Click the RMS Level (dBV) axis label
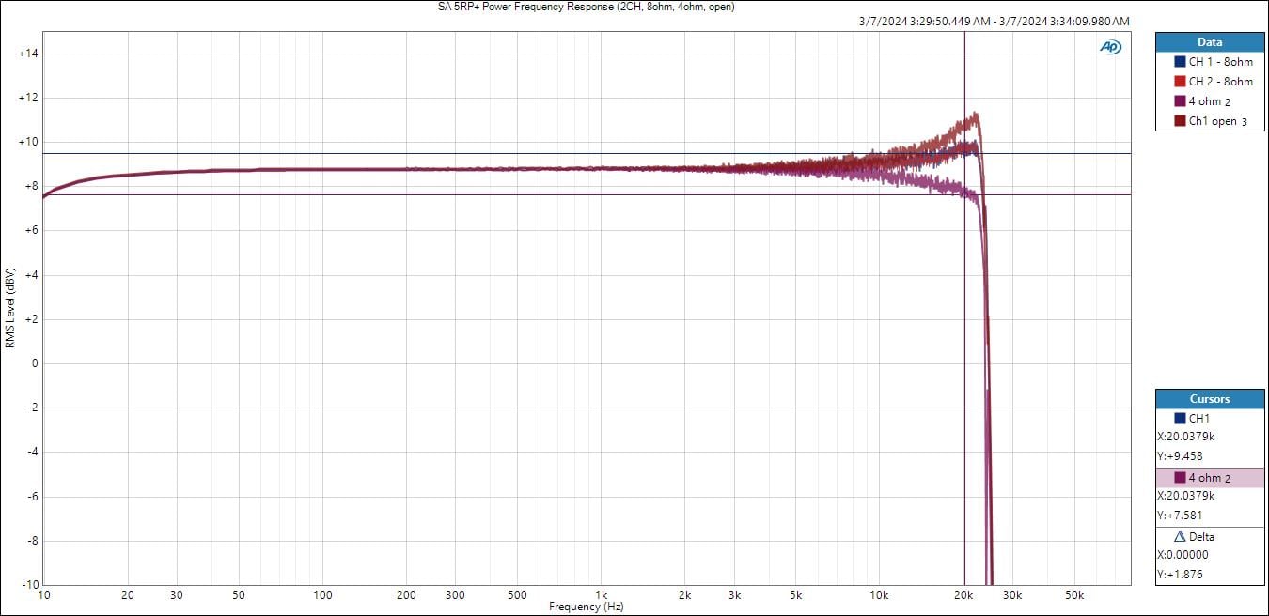1269x616 pixels. coord(9,308)
